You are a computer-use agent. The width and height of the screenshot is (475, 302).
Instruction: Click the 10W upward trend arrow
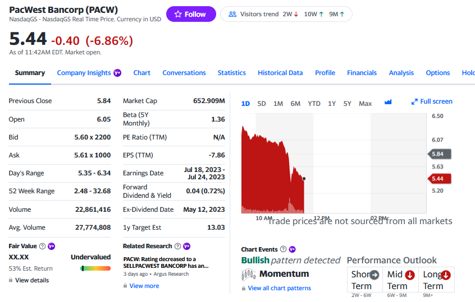[x=321, y=14]
